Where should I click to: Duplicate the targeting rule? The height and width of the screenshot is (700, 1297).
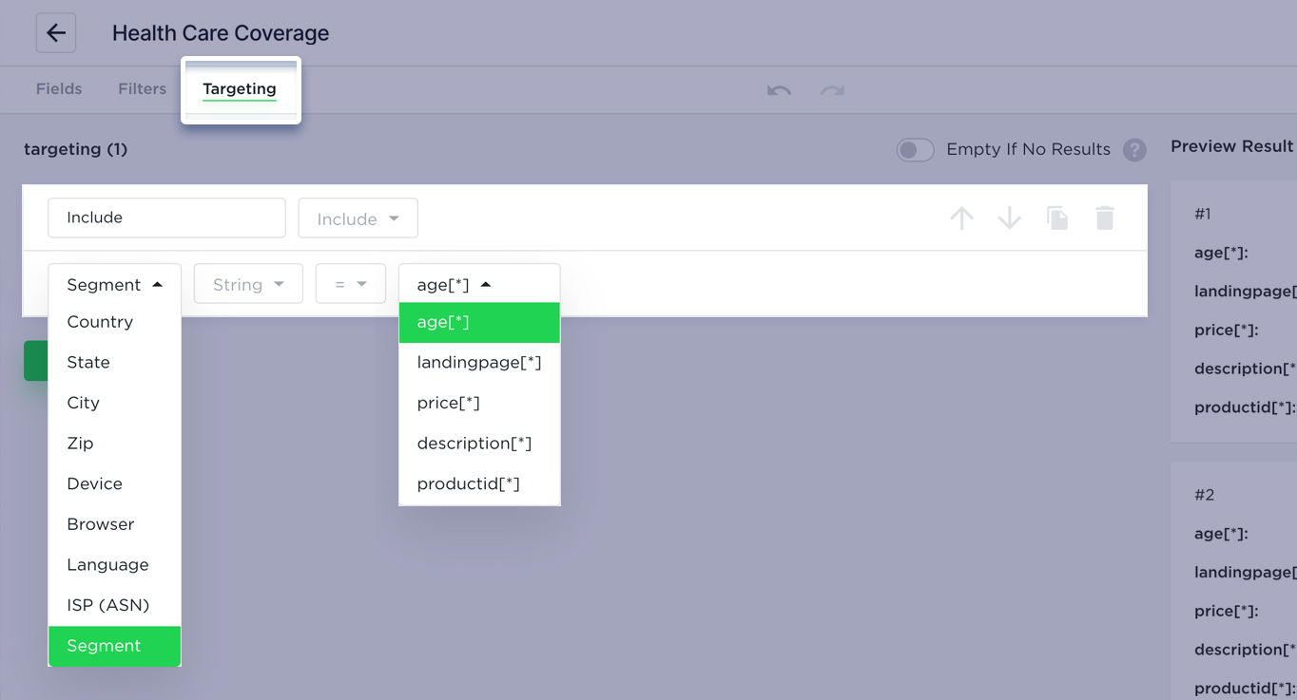click(1057, 218)
